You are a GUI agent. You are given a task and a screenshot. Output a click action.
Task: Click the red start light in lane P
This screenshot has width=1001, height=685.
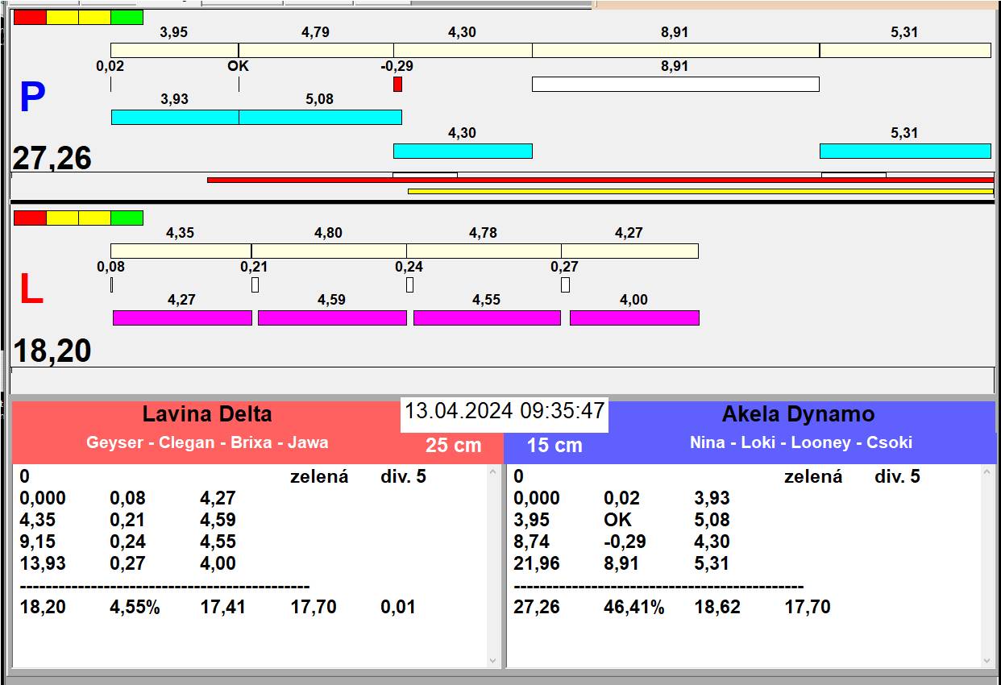(30, 17)
